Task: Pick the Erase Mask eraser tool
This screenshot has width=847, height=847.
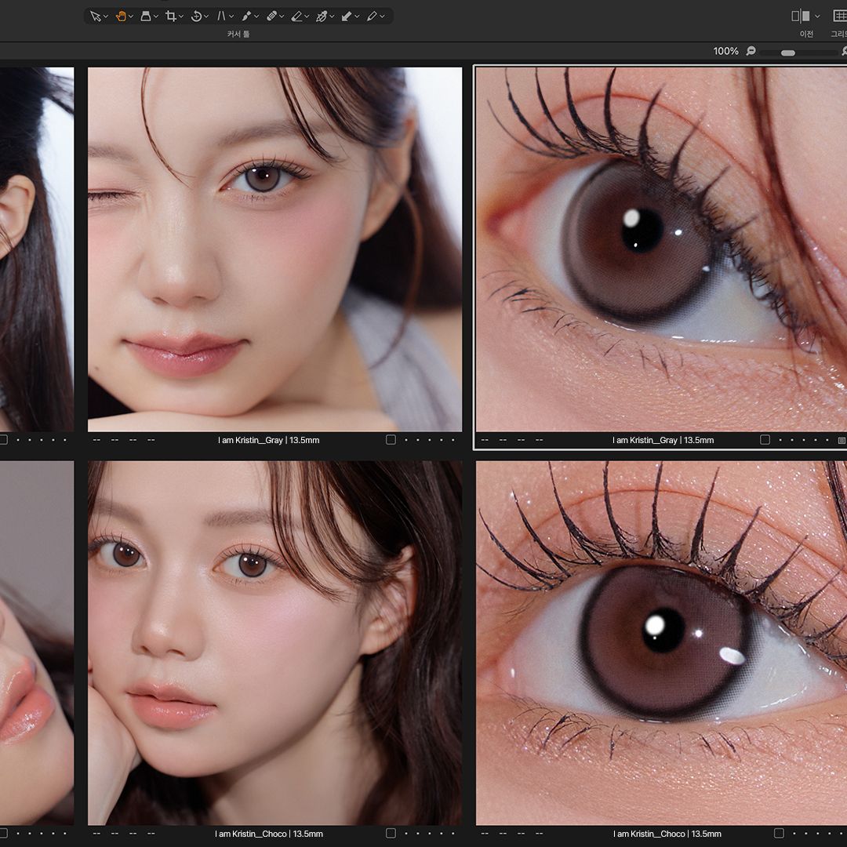Action: 296,16
